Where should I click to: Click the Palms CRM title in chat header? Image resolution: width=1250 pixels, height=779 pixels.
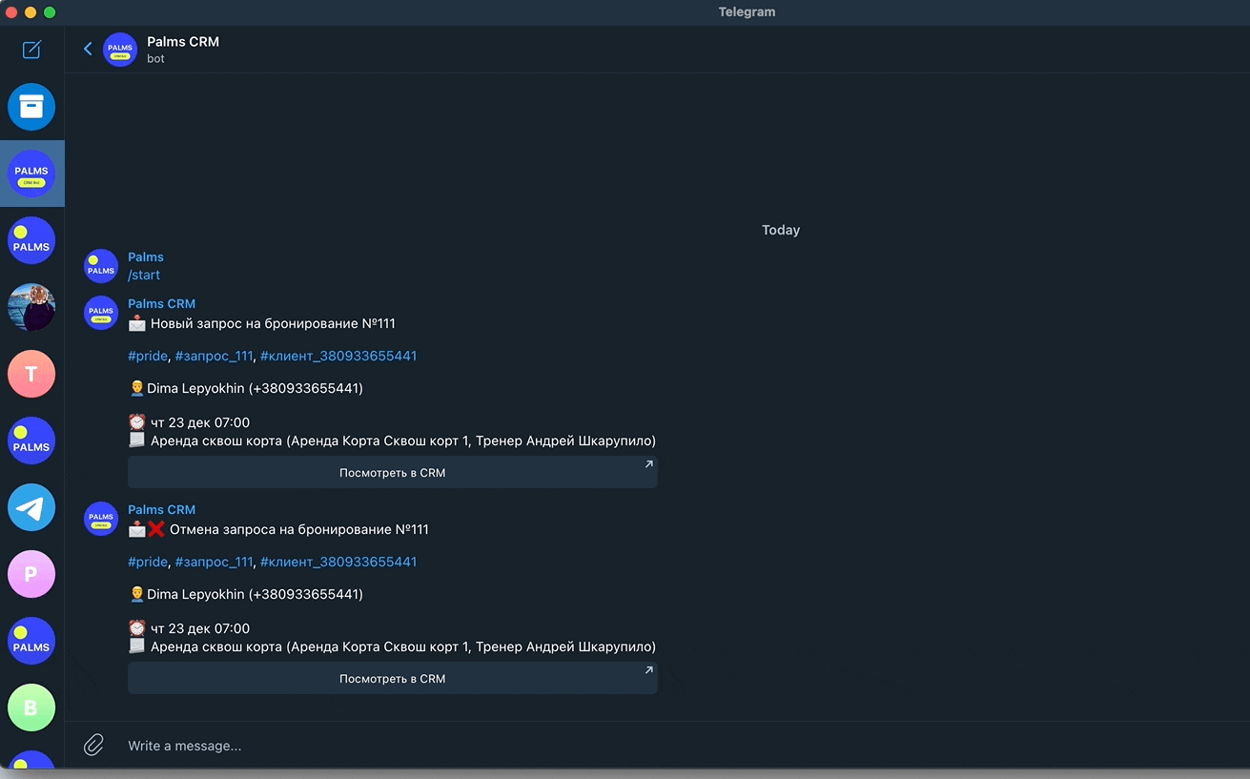[183, 42]
